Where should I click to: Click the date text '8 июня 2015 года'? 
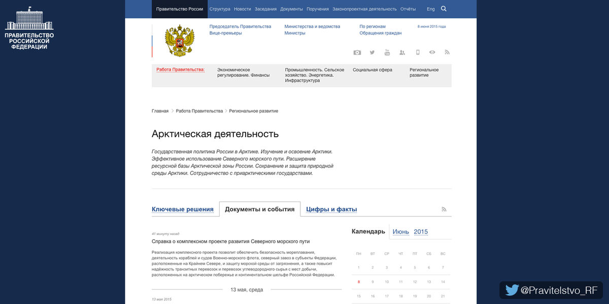tap(432, 26)
